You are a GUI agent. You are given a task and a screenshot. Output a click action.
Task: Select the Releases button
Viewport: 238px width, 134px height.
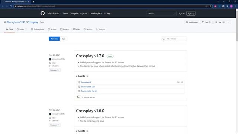pos(54,39)
